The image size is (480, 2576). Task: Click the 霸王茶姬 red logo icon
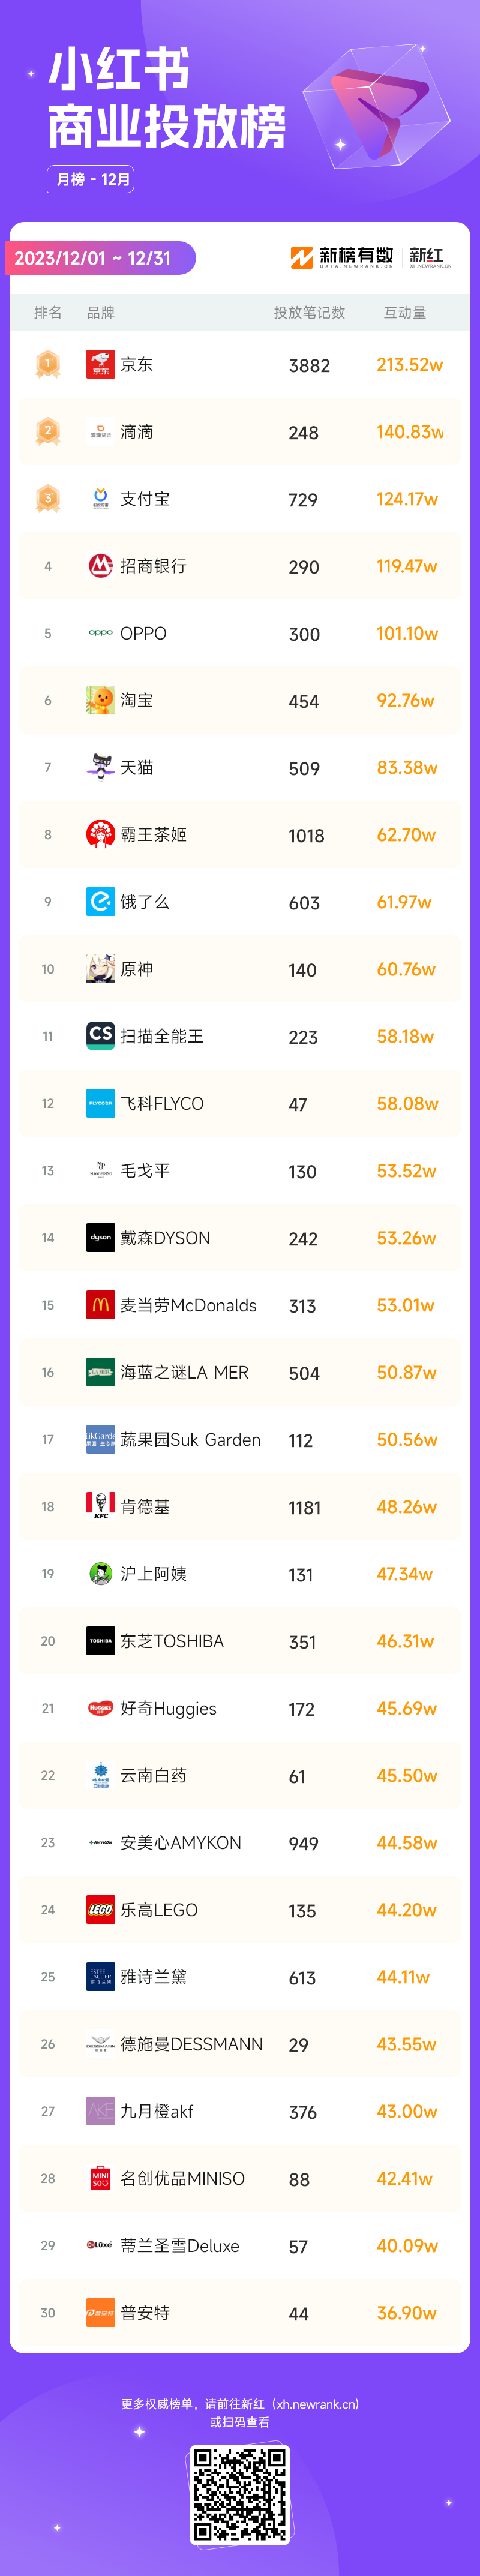(101, 834)
